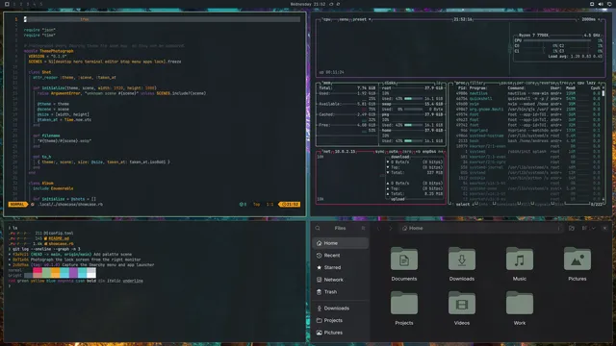
Task: Open the Pictures bookmark in sidebar
Action: [x=340, y=333]
